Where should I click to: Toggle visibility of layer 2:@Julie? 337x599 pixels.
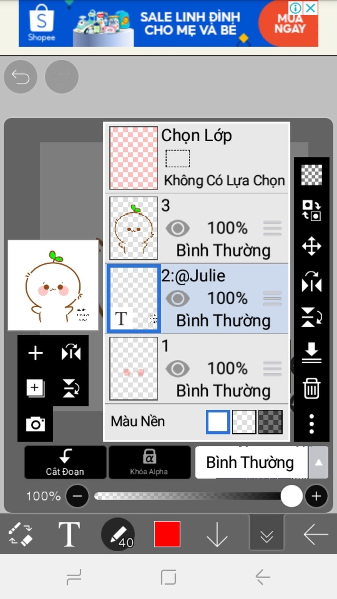click(x=178, y=299)
